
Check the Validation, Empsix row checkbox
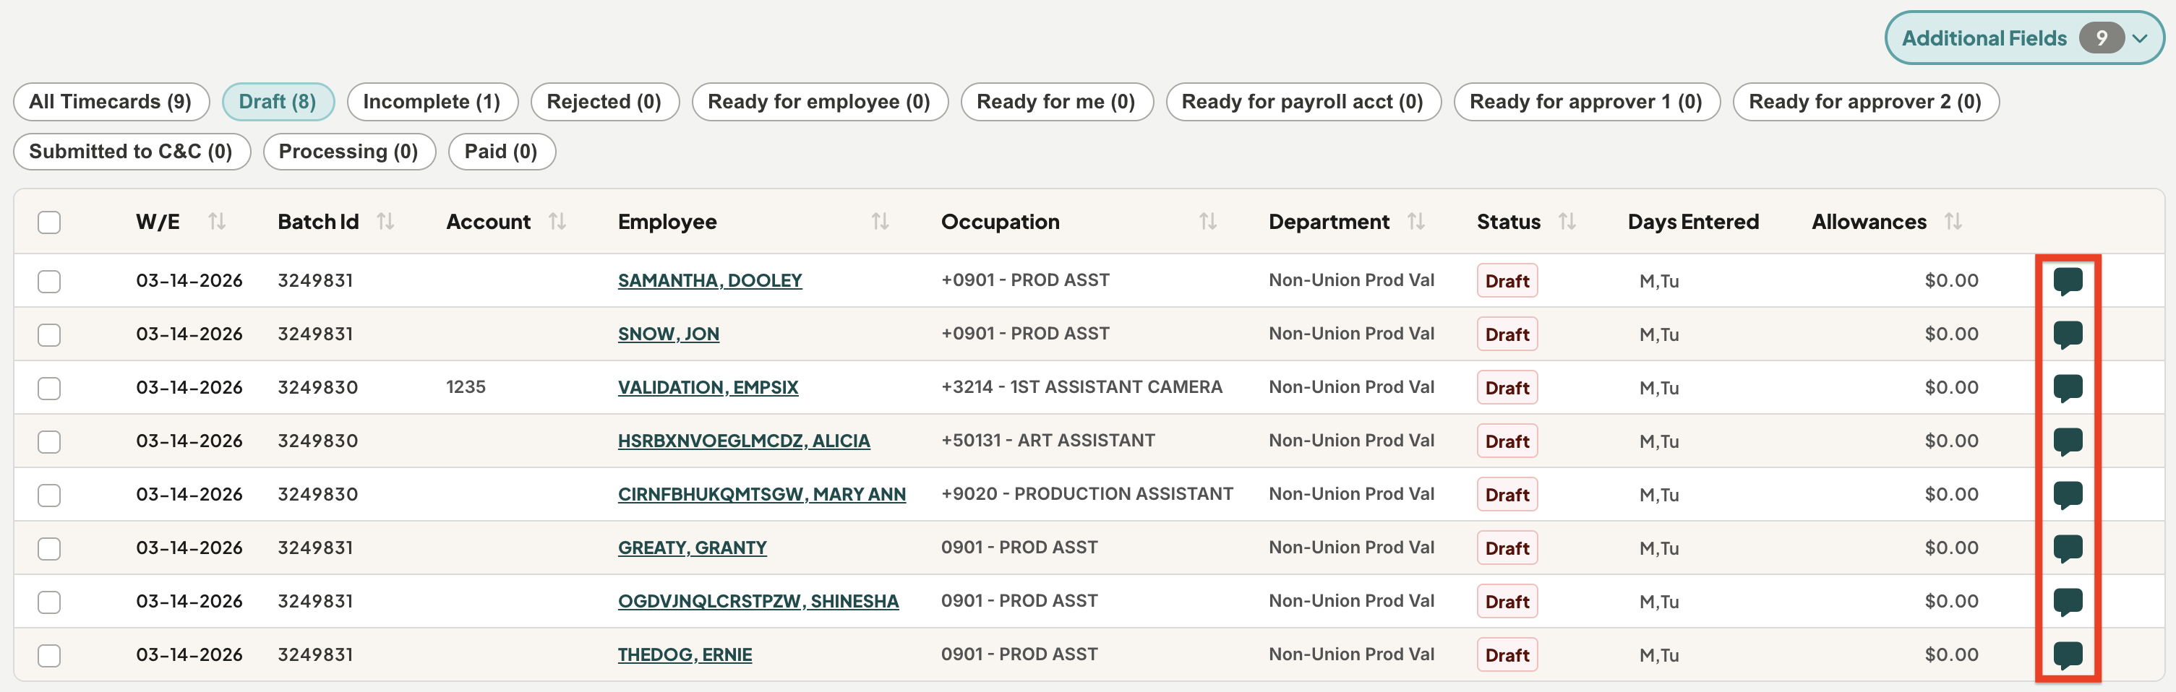pyautogui.click(x=49, y=388)
